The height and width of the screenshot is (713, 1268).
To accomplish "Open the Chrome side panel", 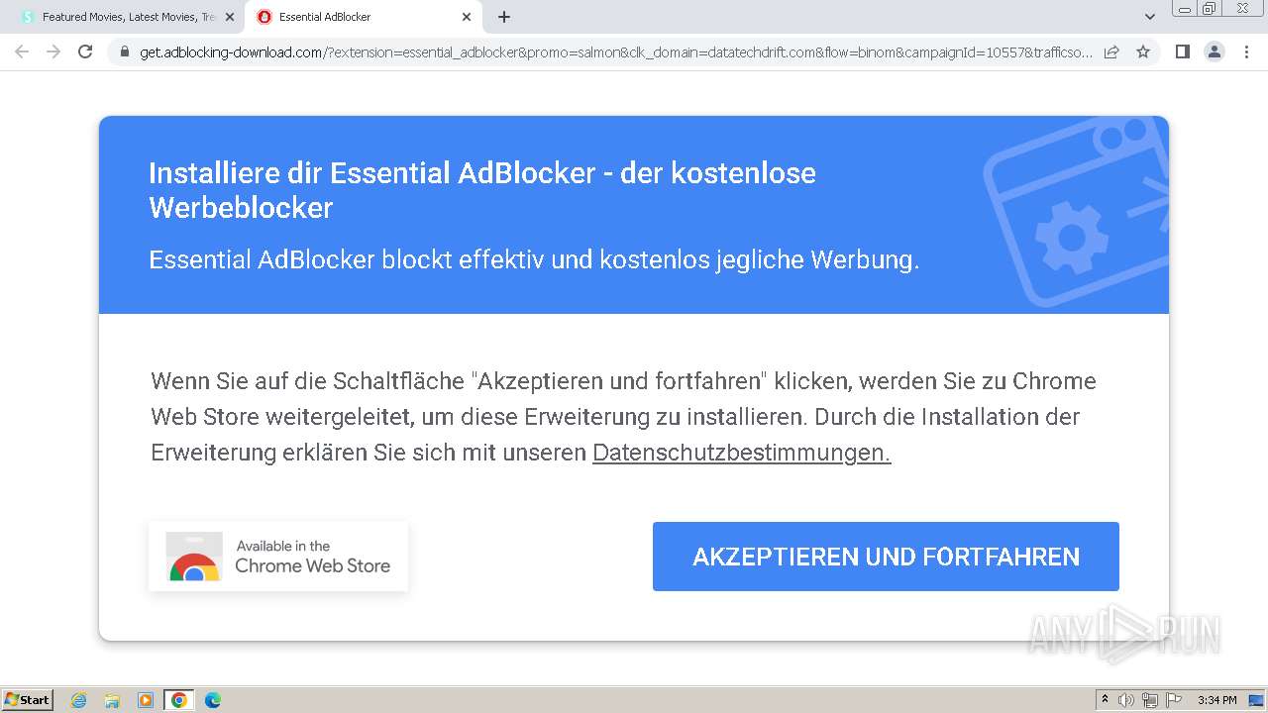I will point(1182,51).
